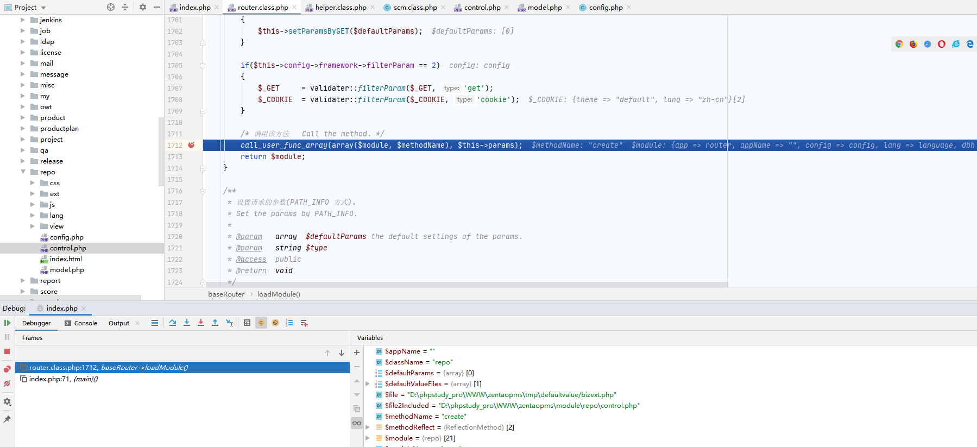Open the model.php editor tab
The height and width of the screenshot is (447, 977).
(544, 7)
